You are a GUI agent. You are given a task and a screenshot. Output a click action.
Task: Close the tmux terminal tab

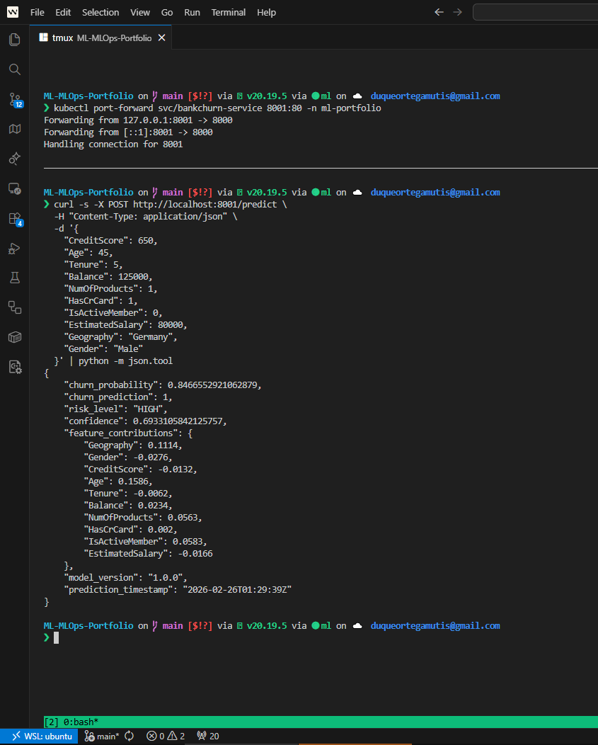pos(161,38)
